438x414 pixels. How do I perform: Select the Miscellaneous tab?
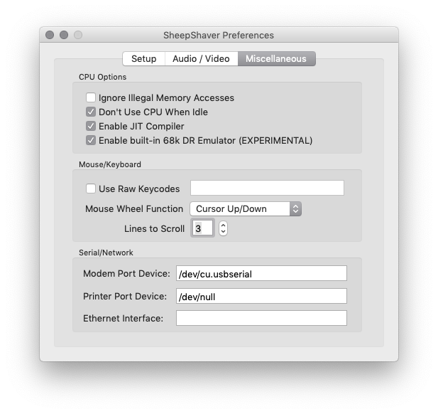point(276,59)
